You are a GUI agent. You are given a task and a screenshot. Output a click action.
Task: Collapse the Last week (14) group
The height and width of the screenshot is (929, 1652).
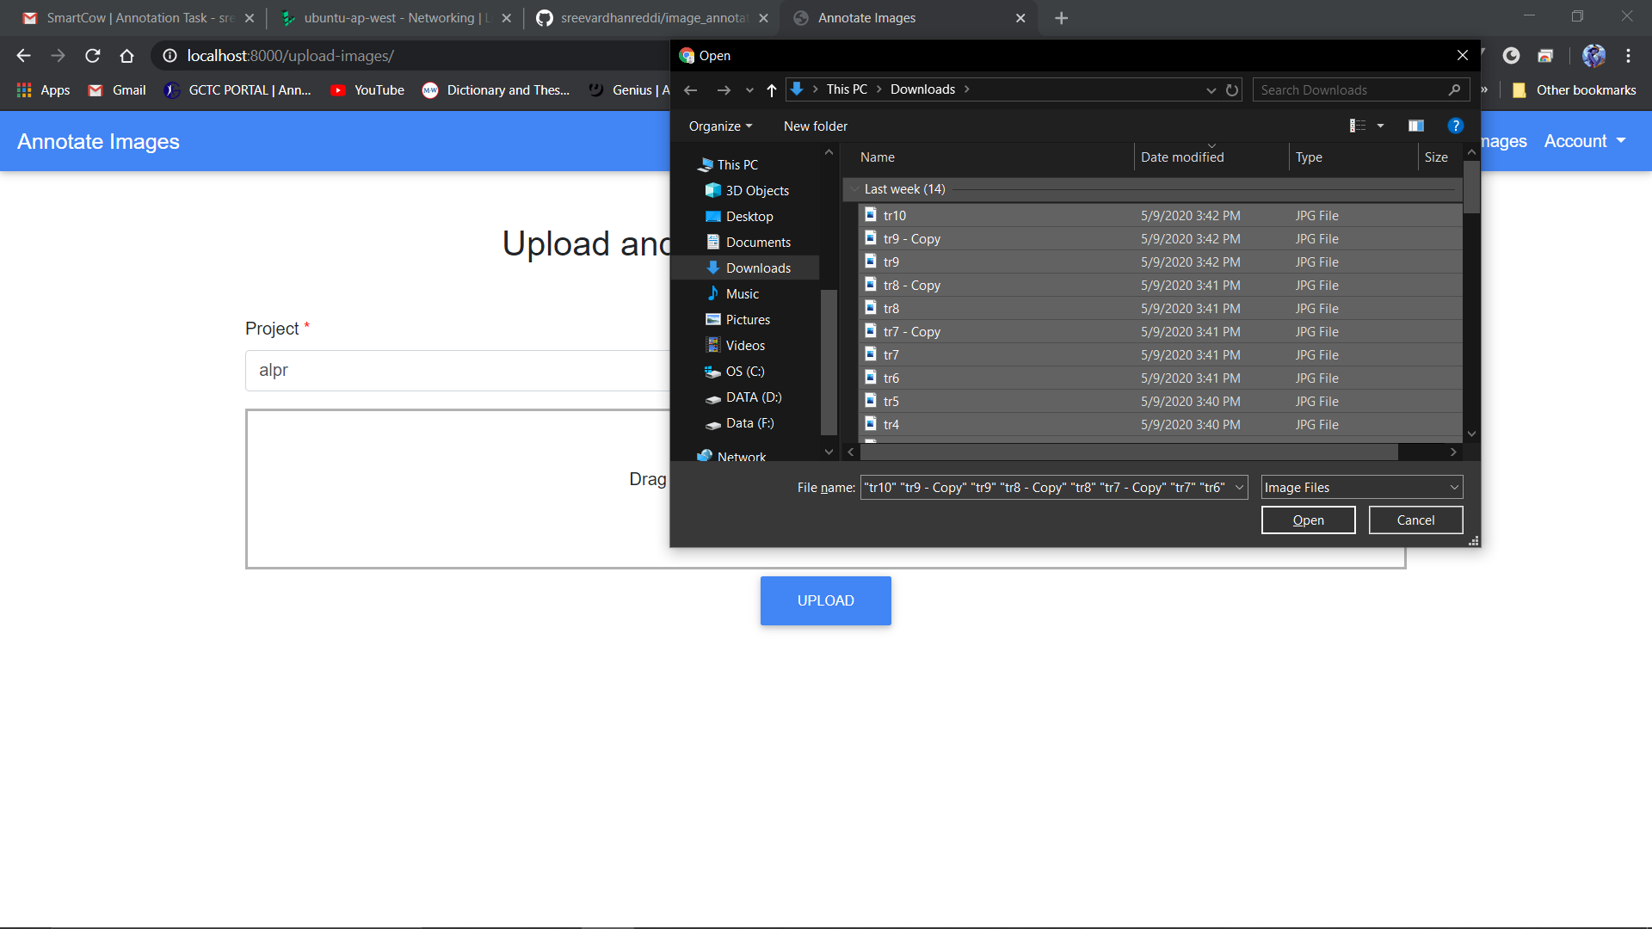[854, 189]
